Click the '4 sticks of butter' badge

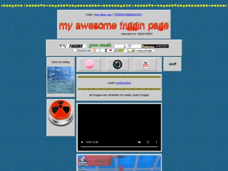click(x=141, y=51)
